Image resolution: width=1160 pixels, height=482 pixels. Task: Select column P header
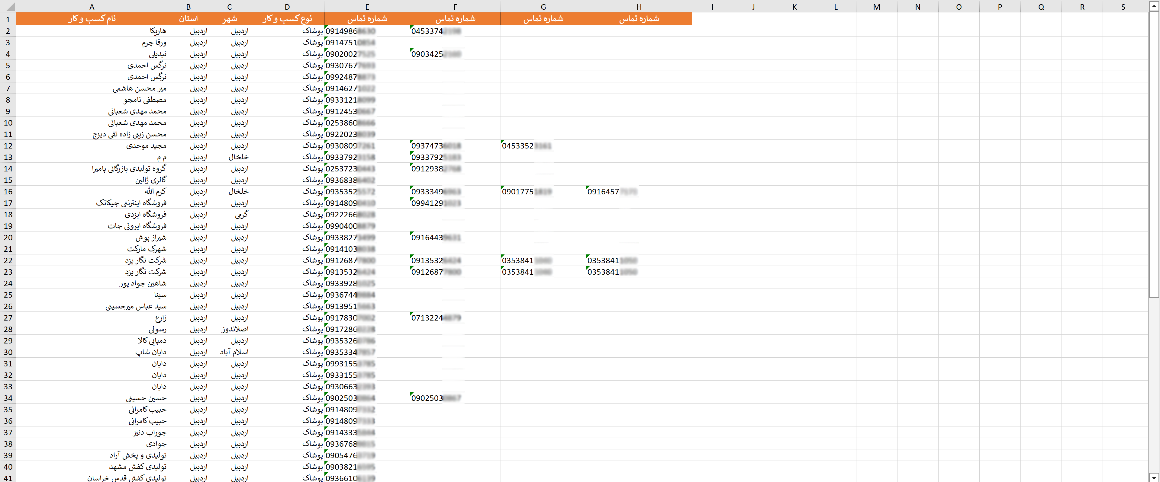tap(1000, 6)
